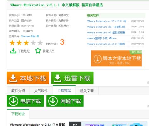Click the third orange rating star

(x=26, y=43)
